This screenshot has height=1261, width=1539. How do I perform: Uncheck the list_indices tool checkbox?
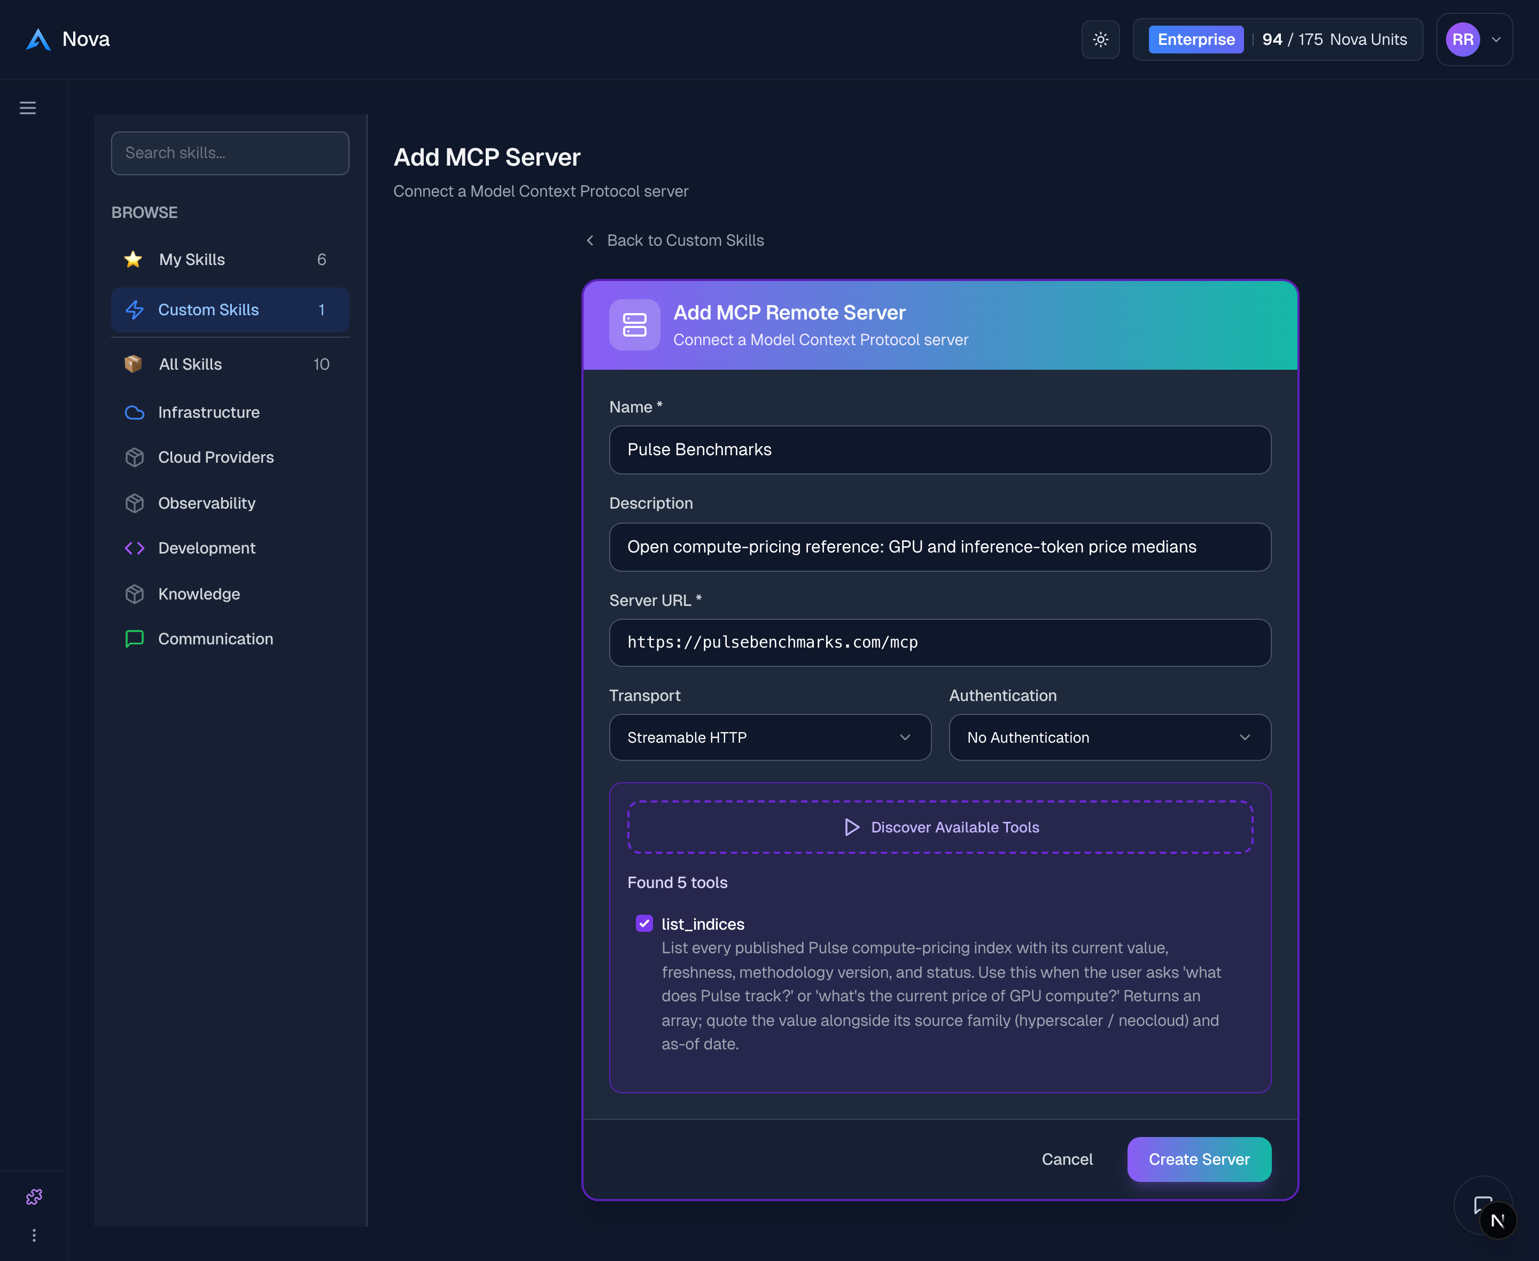[644, 923]
